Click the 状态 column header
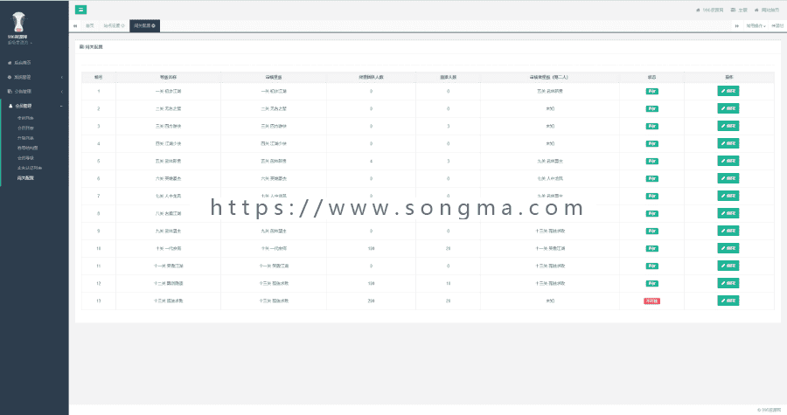Image resolution: width=787 pixels, height=415 pixels. (x=651, y=77)
